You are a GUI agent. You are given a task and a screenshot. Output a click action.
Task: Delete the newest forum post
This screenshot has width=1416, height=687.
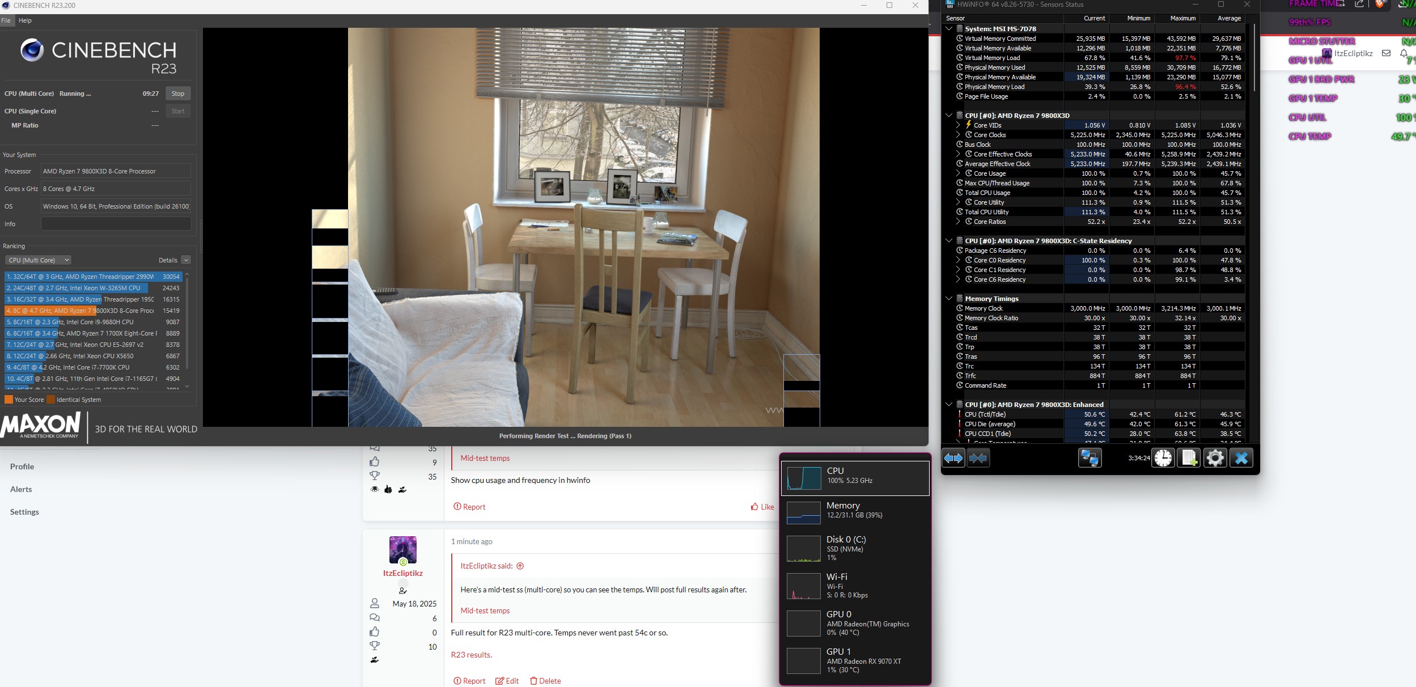545,681
